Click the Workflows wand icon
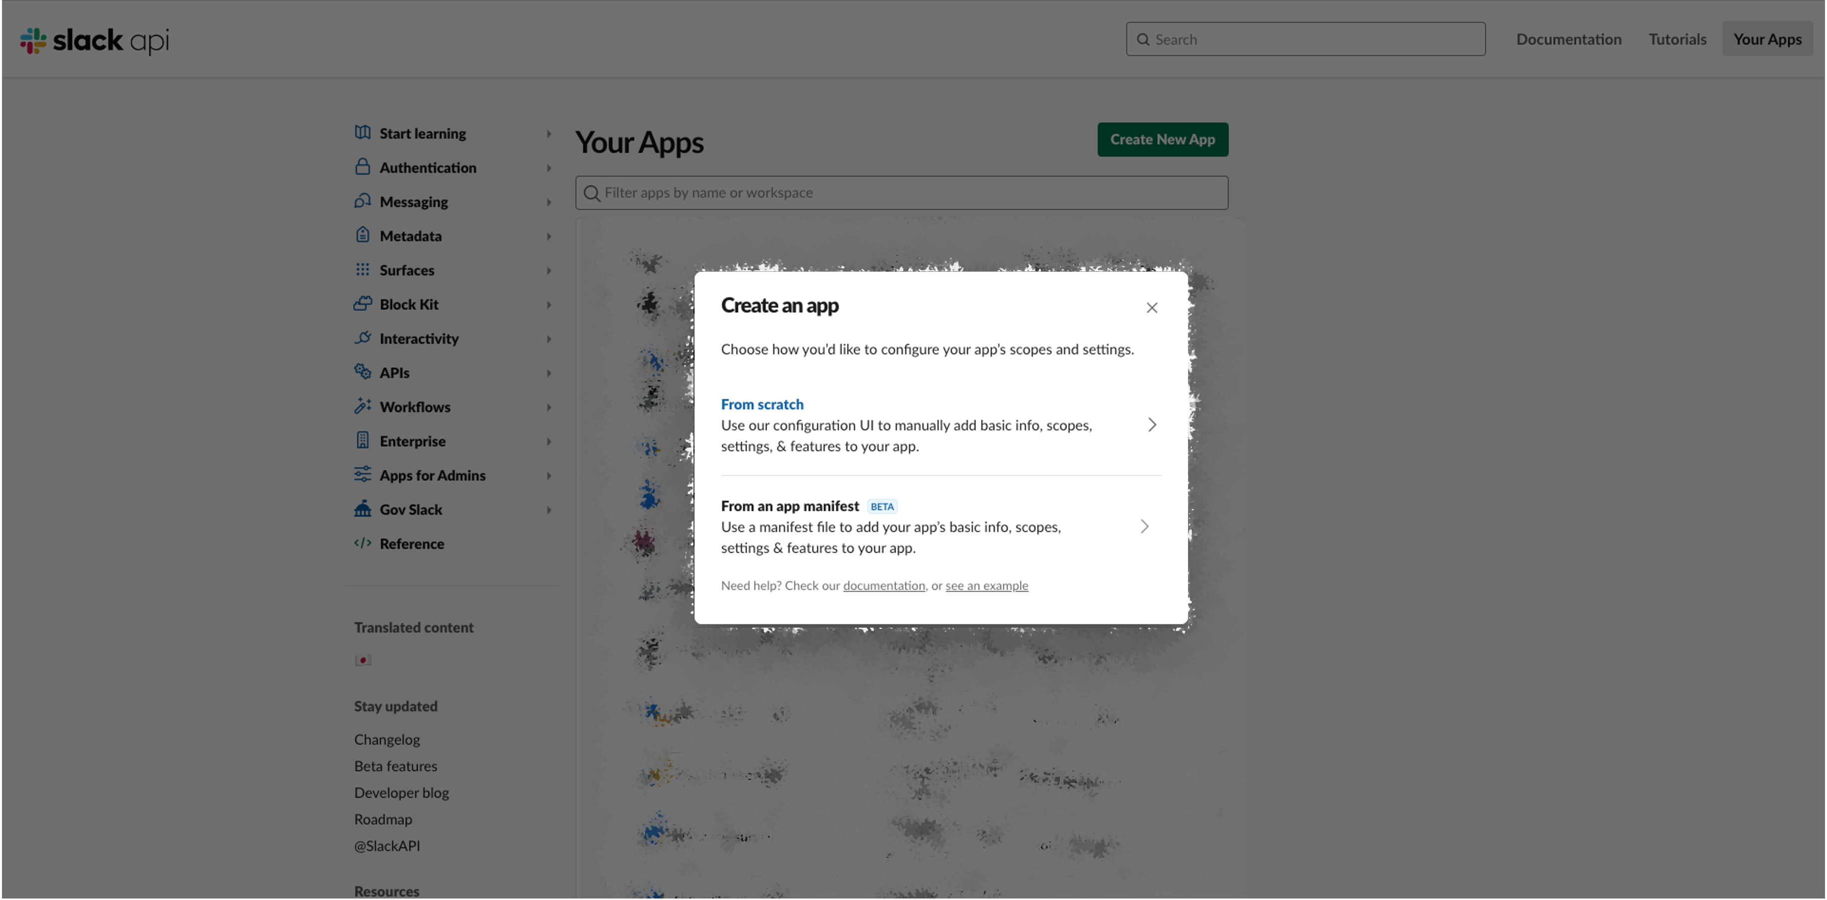The height and width of the screenshot is (900, 1827). coord(362,406)
